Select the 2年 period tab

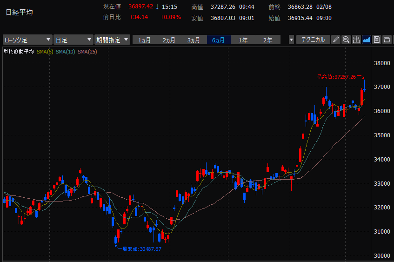point(267,40)
